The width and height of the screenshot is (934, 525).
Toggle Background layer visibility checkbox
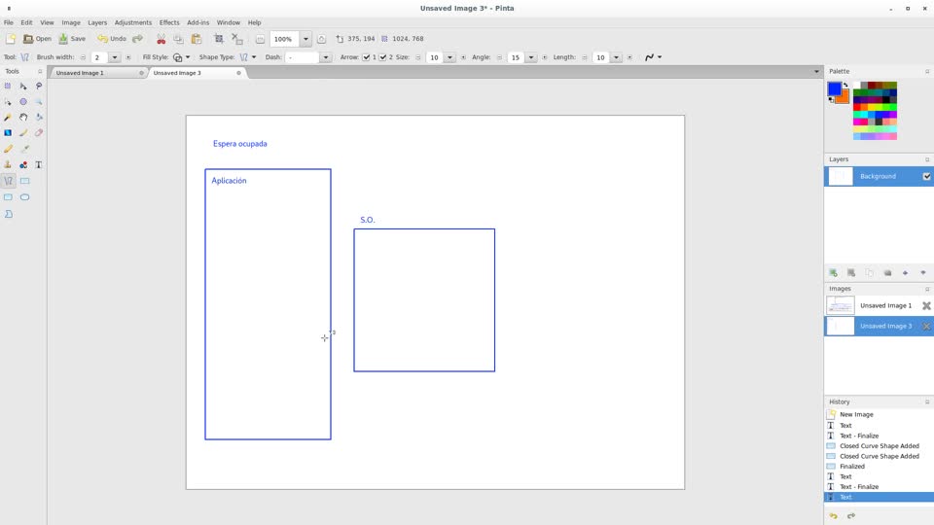click(927, 176)
